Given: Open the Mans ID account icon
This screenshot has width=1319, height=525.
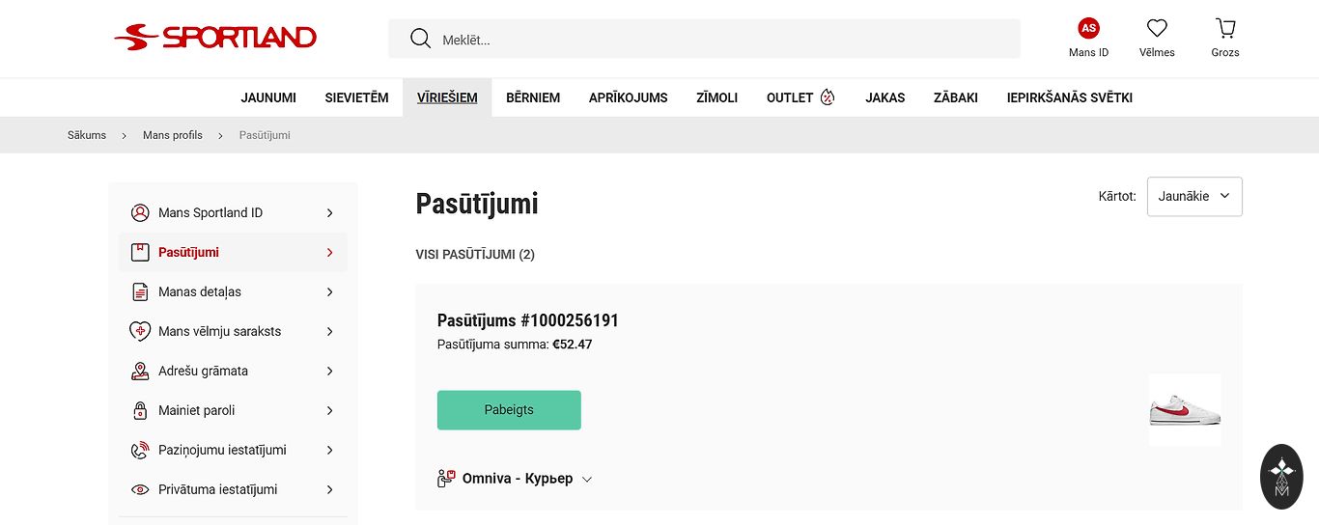Looking at the screenshot, I should (x=1088, y=28).
